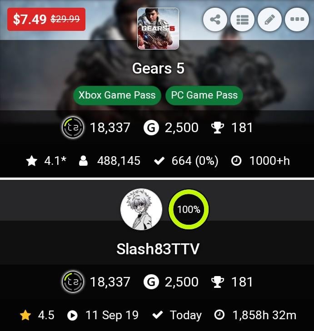Open the $7.49 sale price badge
314x331 pixels.
(x=46, y=19)
